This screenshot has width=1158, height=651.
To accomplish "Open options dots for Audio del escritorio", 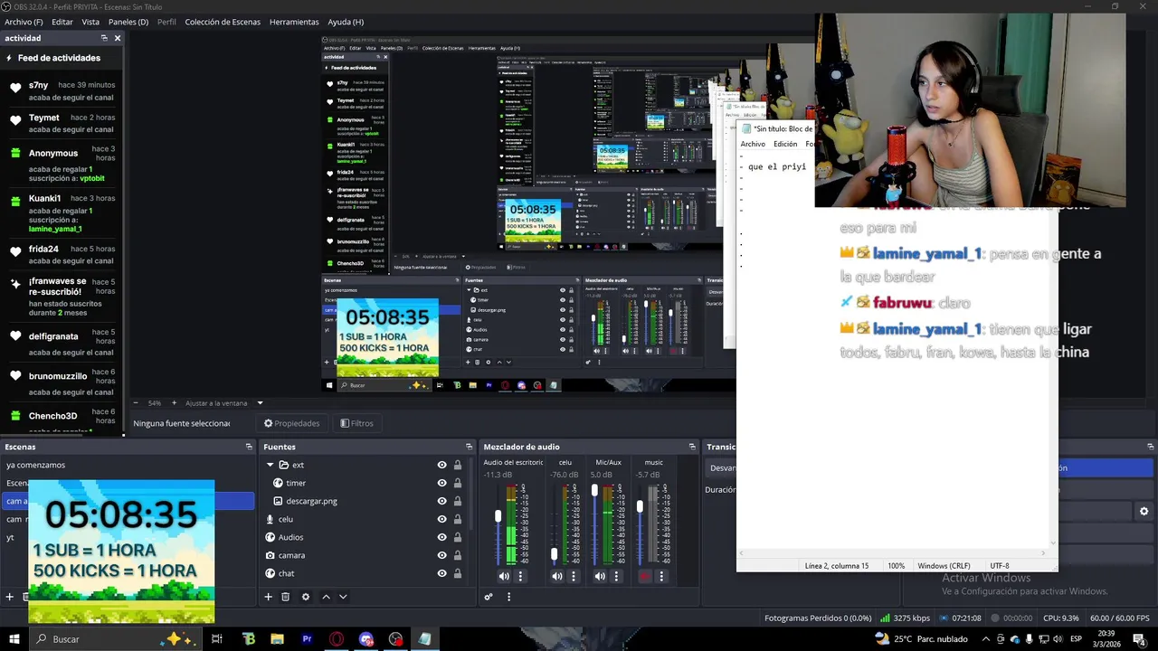I will coord(519,576).
